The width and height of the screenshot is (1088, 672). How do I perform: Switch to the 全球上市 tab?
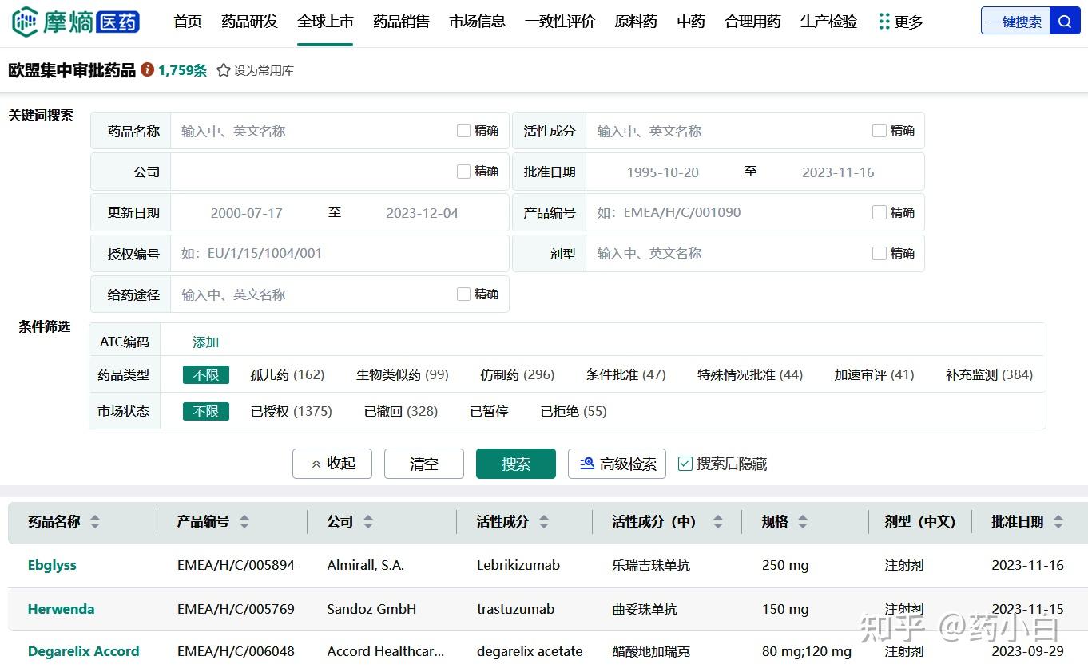point(325,22)
